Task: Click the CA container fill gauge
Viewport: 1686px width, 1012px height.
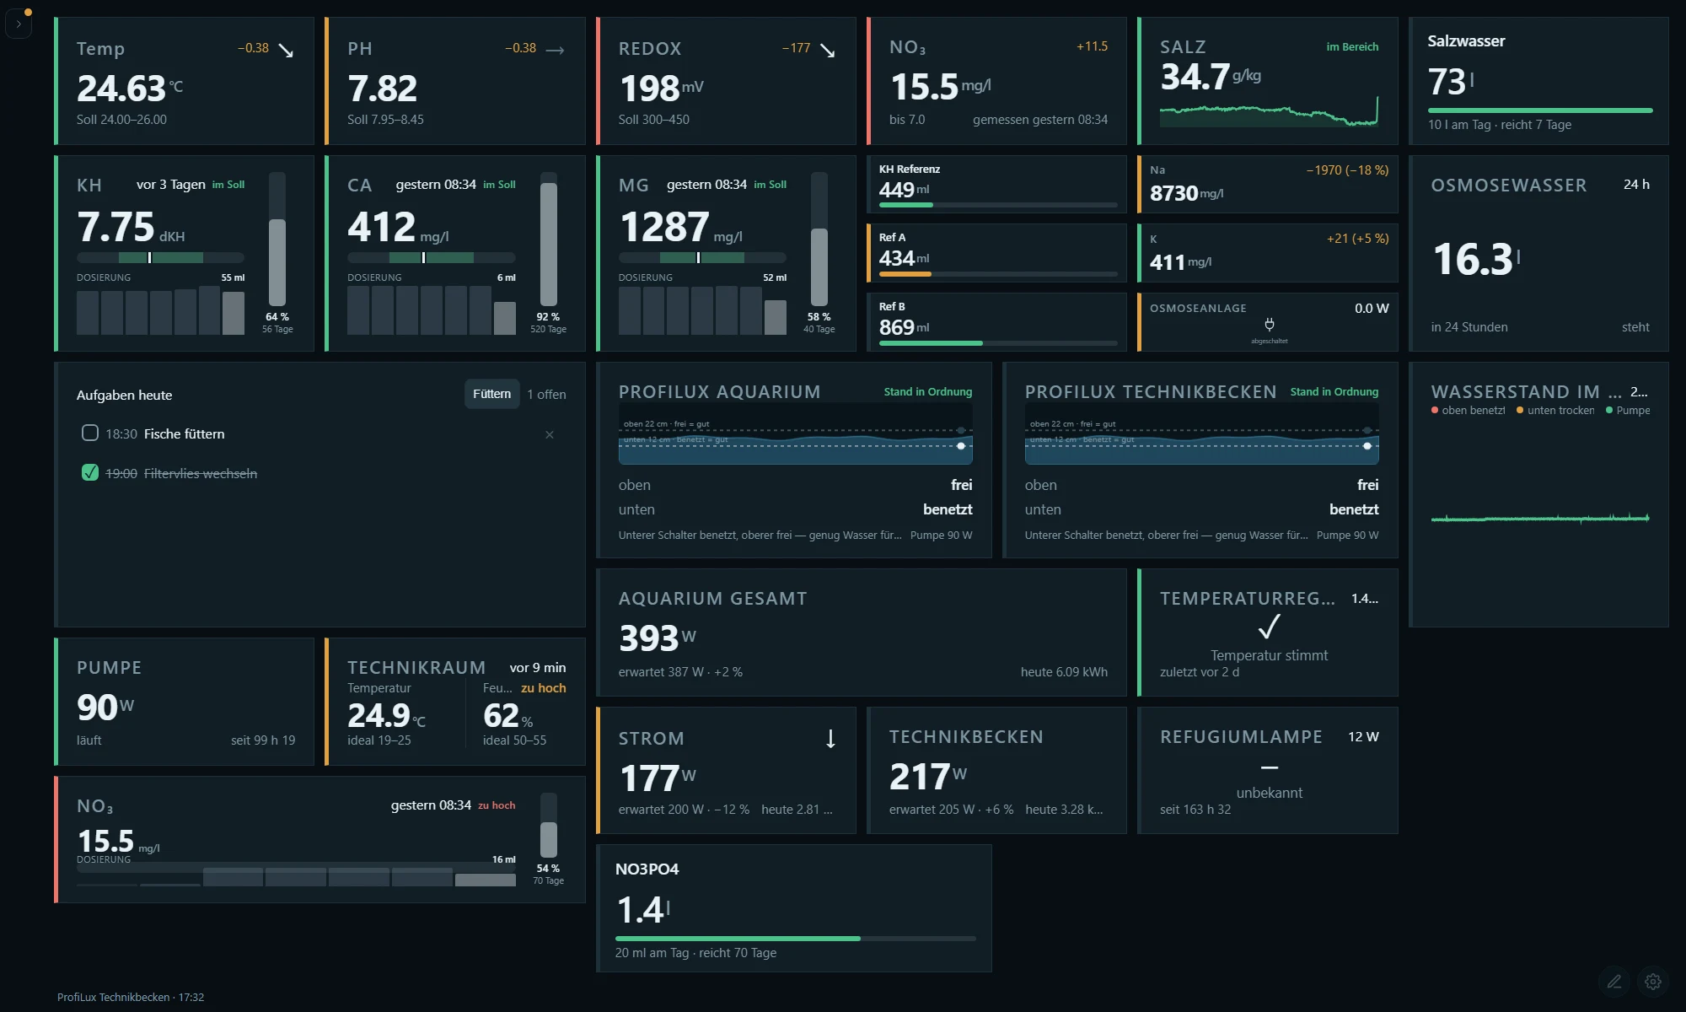Action: coord(549,240)
